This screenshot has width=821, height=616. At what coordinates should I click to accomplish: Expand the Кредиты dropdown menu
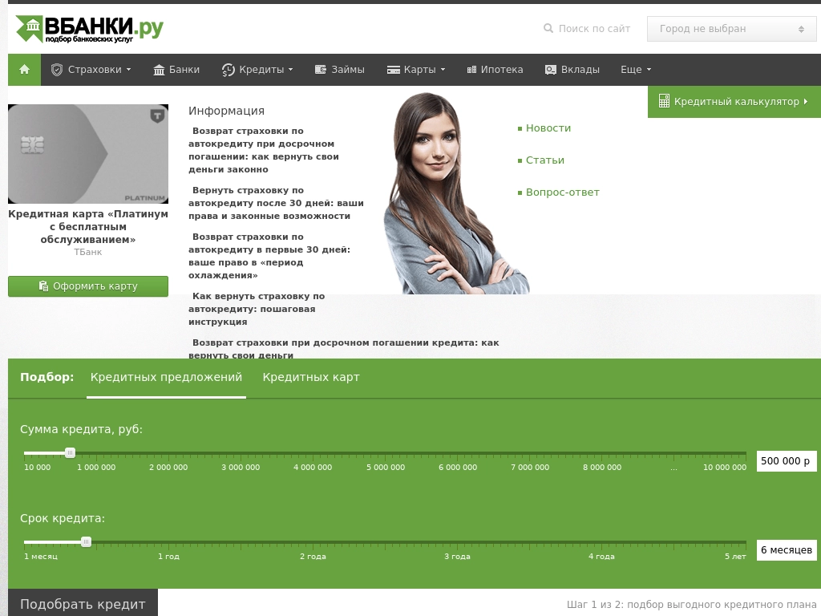257,70
